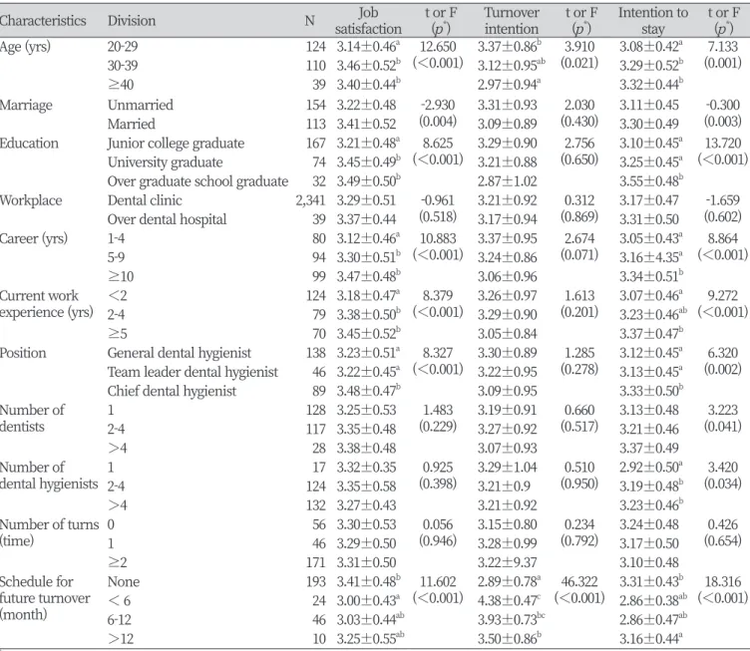Select the "< 6" month division
Screen dimensions: 750x651
tap(119, 601)
